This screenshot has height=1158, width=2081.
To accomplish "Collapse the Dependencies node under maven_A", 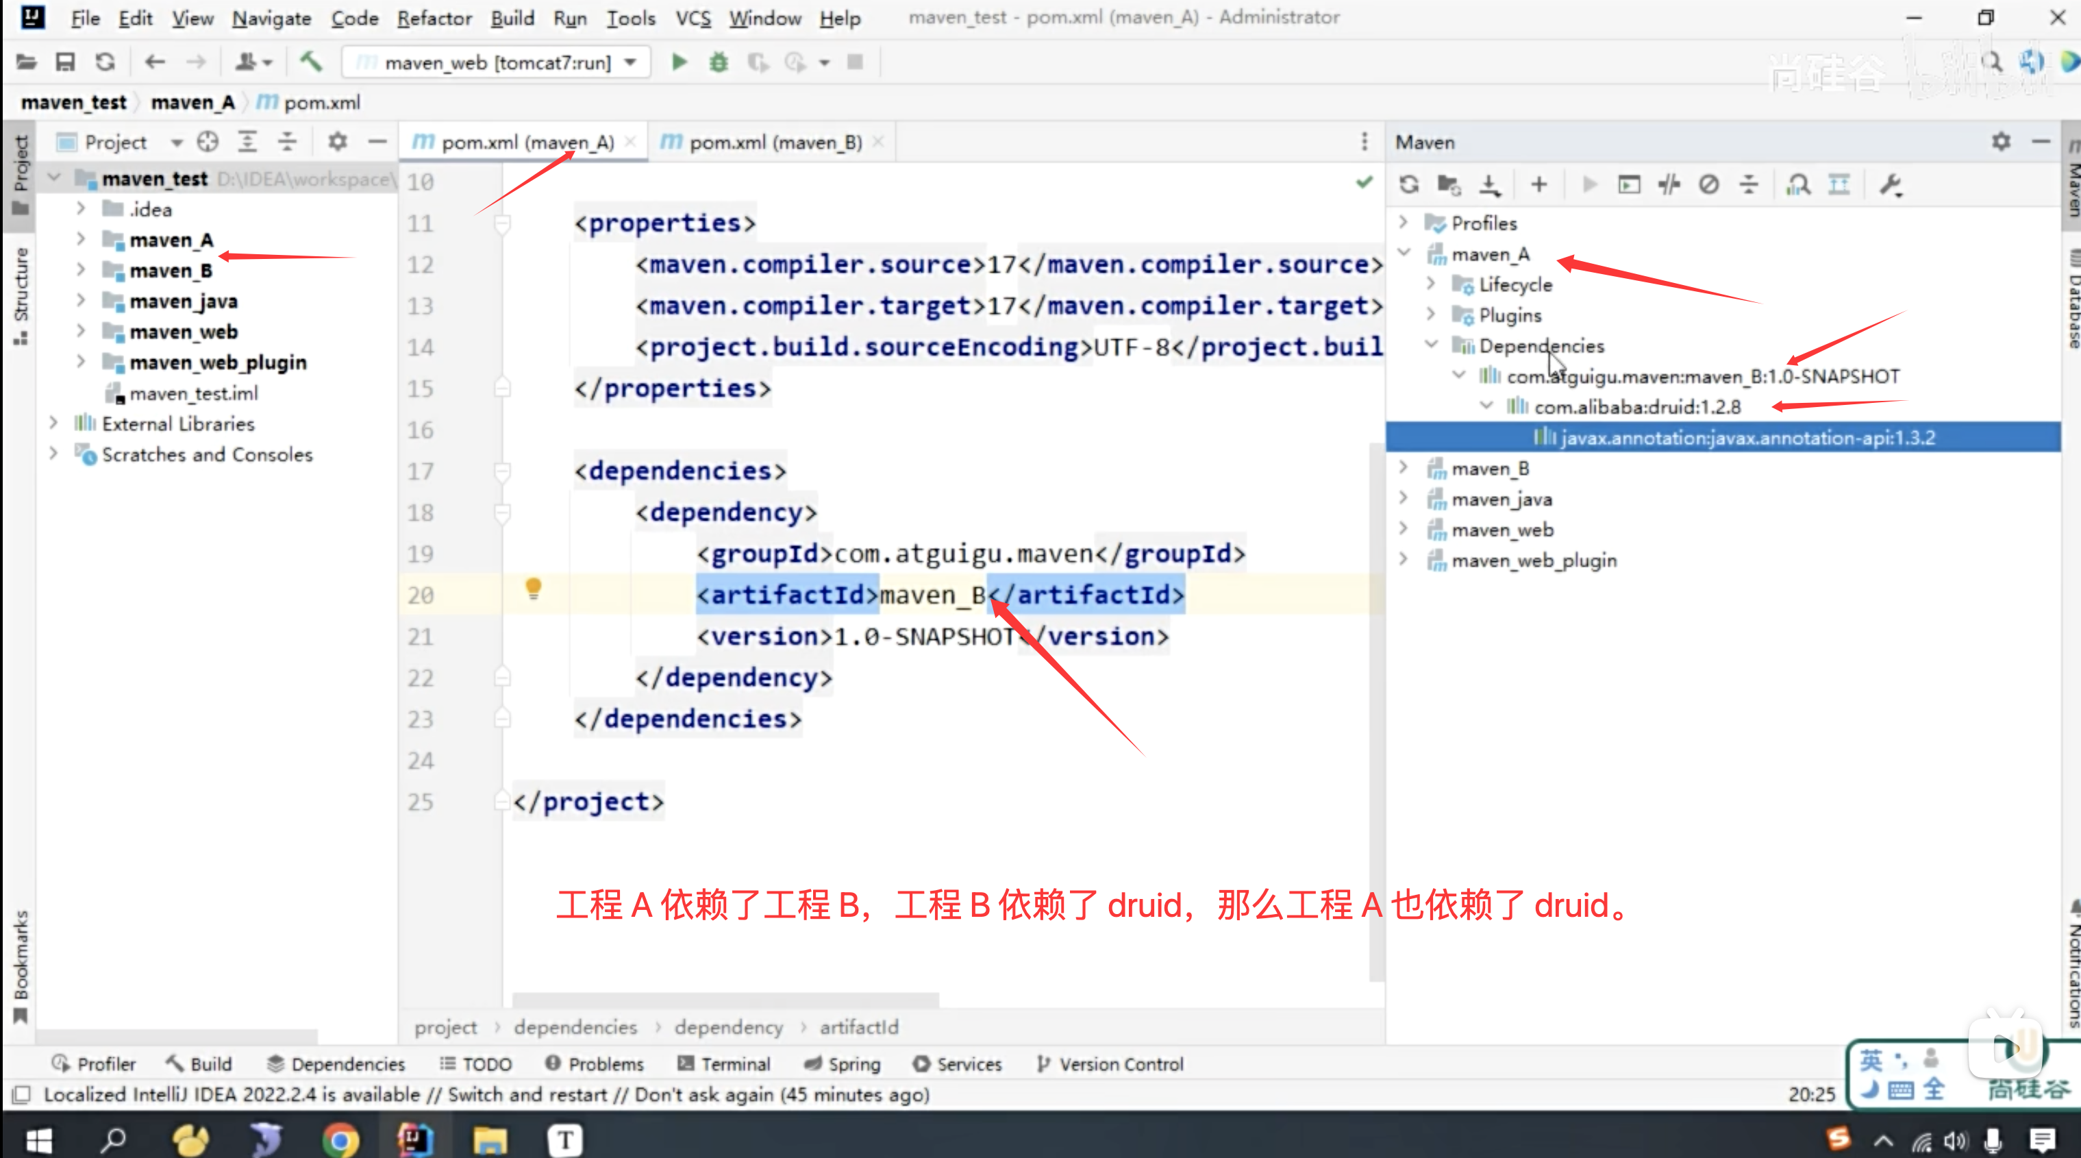I will coord(1431,345).
